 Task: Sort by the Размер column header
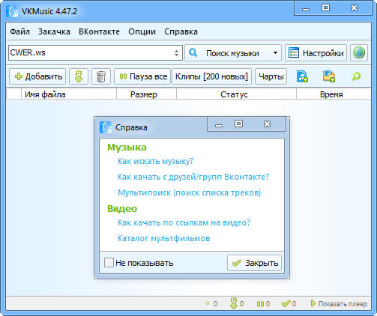click(x=146, y=94)
